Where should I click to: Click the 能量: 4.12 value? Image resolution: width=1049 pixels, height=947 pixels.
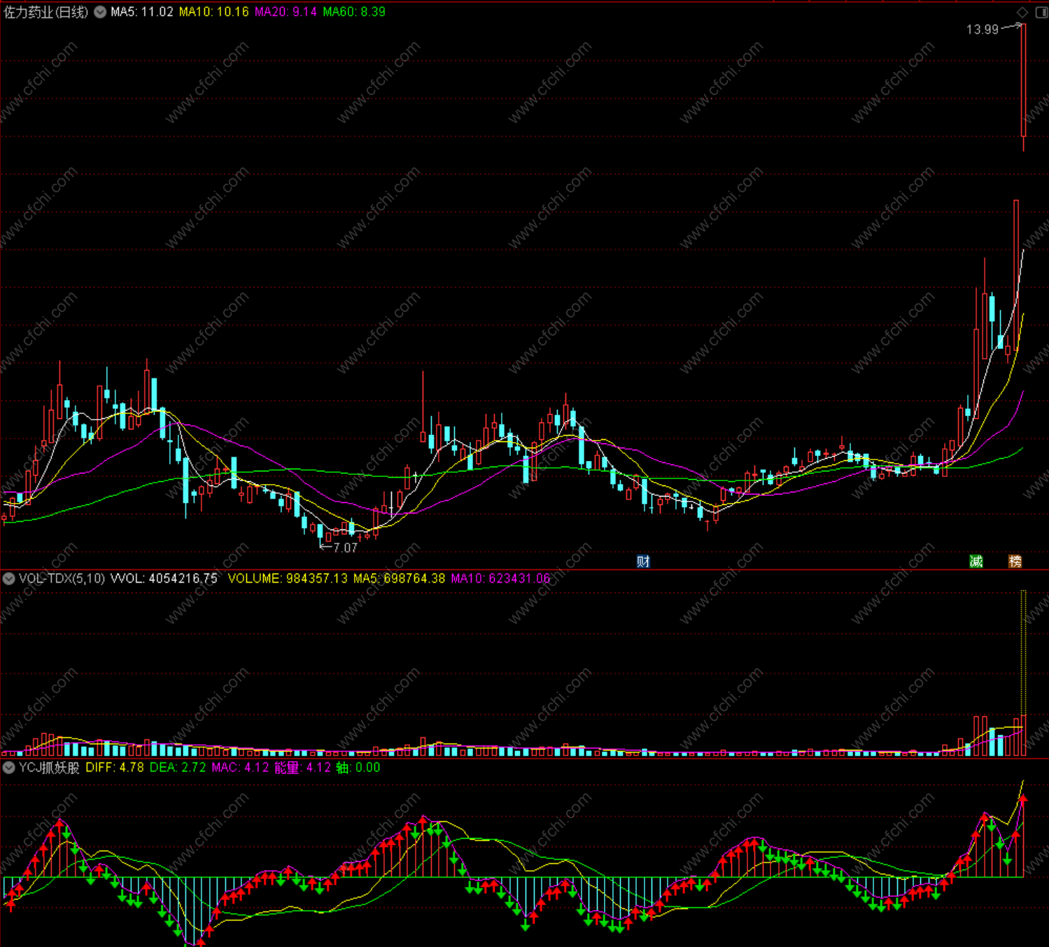click(x=302, y=767)
